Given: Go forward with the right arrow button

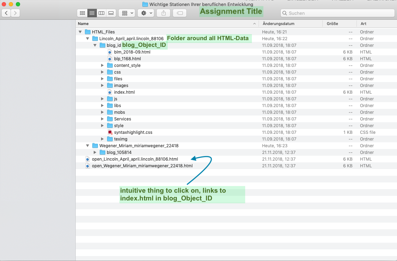Looking at the screenshot, I should tap(15, 13).
